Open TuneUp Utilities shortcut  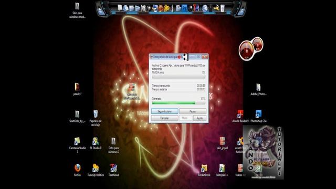coord(96,170)
